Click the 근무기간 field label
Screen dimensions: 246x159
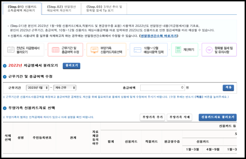14,88
